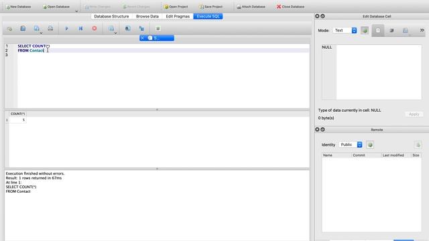Click the set cell as NULL icon
429x241 pixels.
[378, 30]
